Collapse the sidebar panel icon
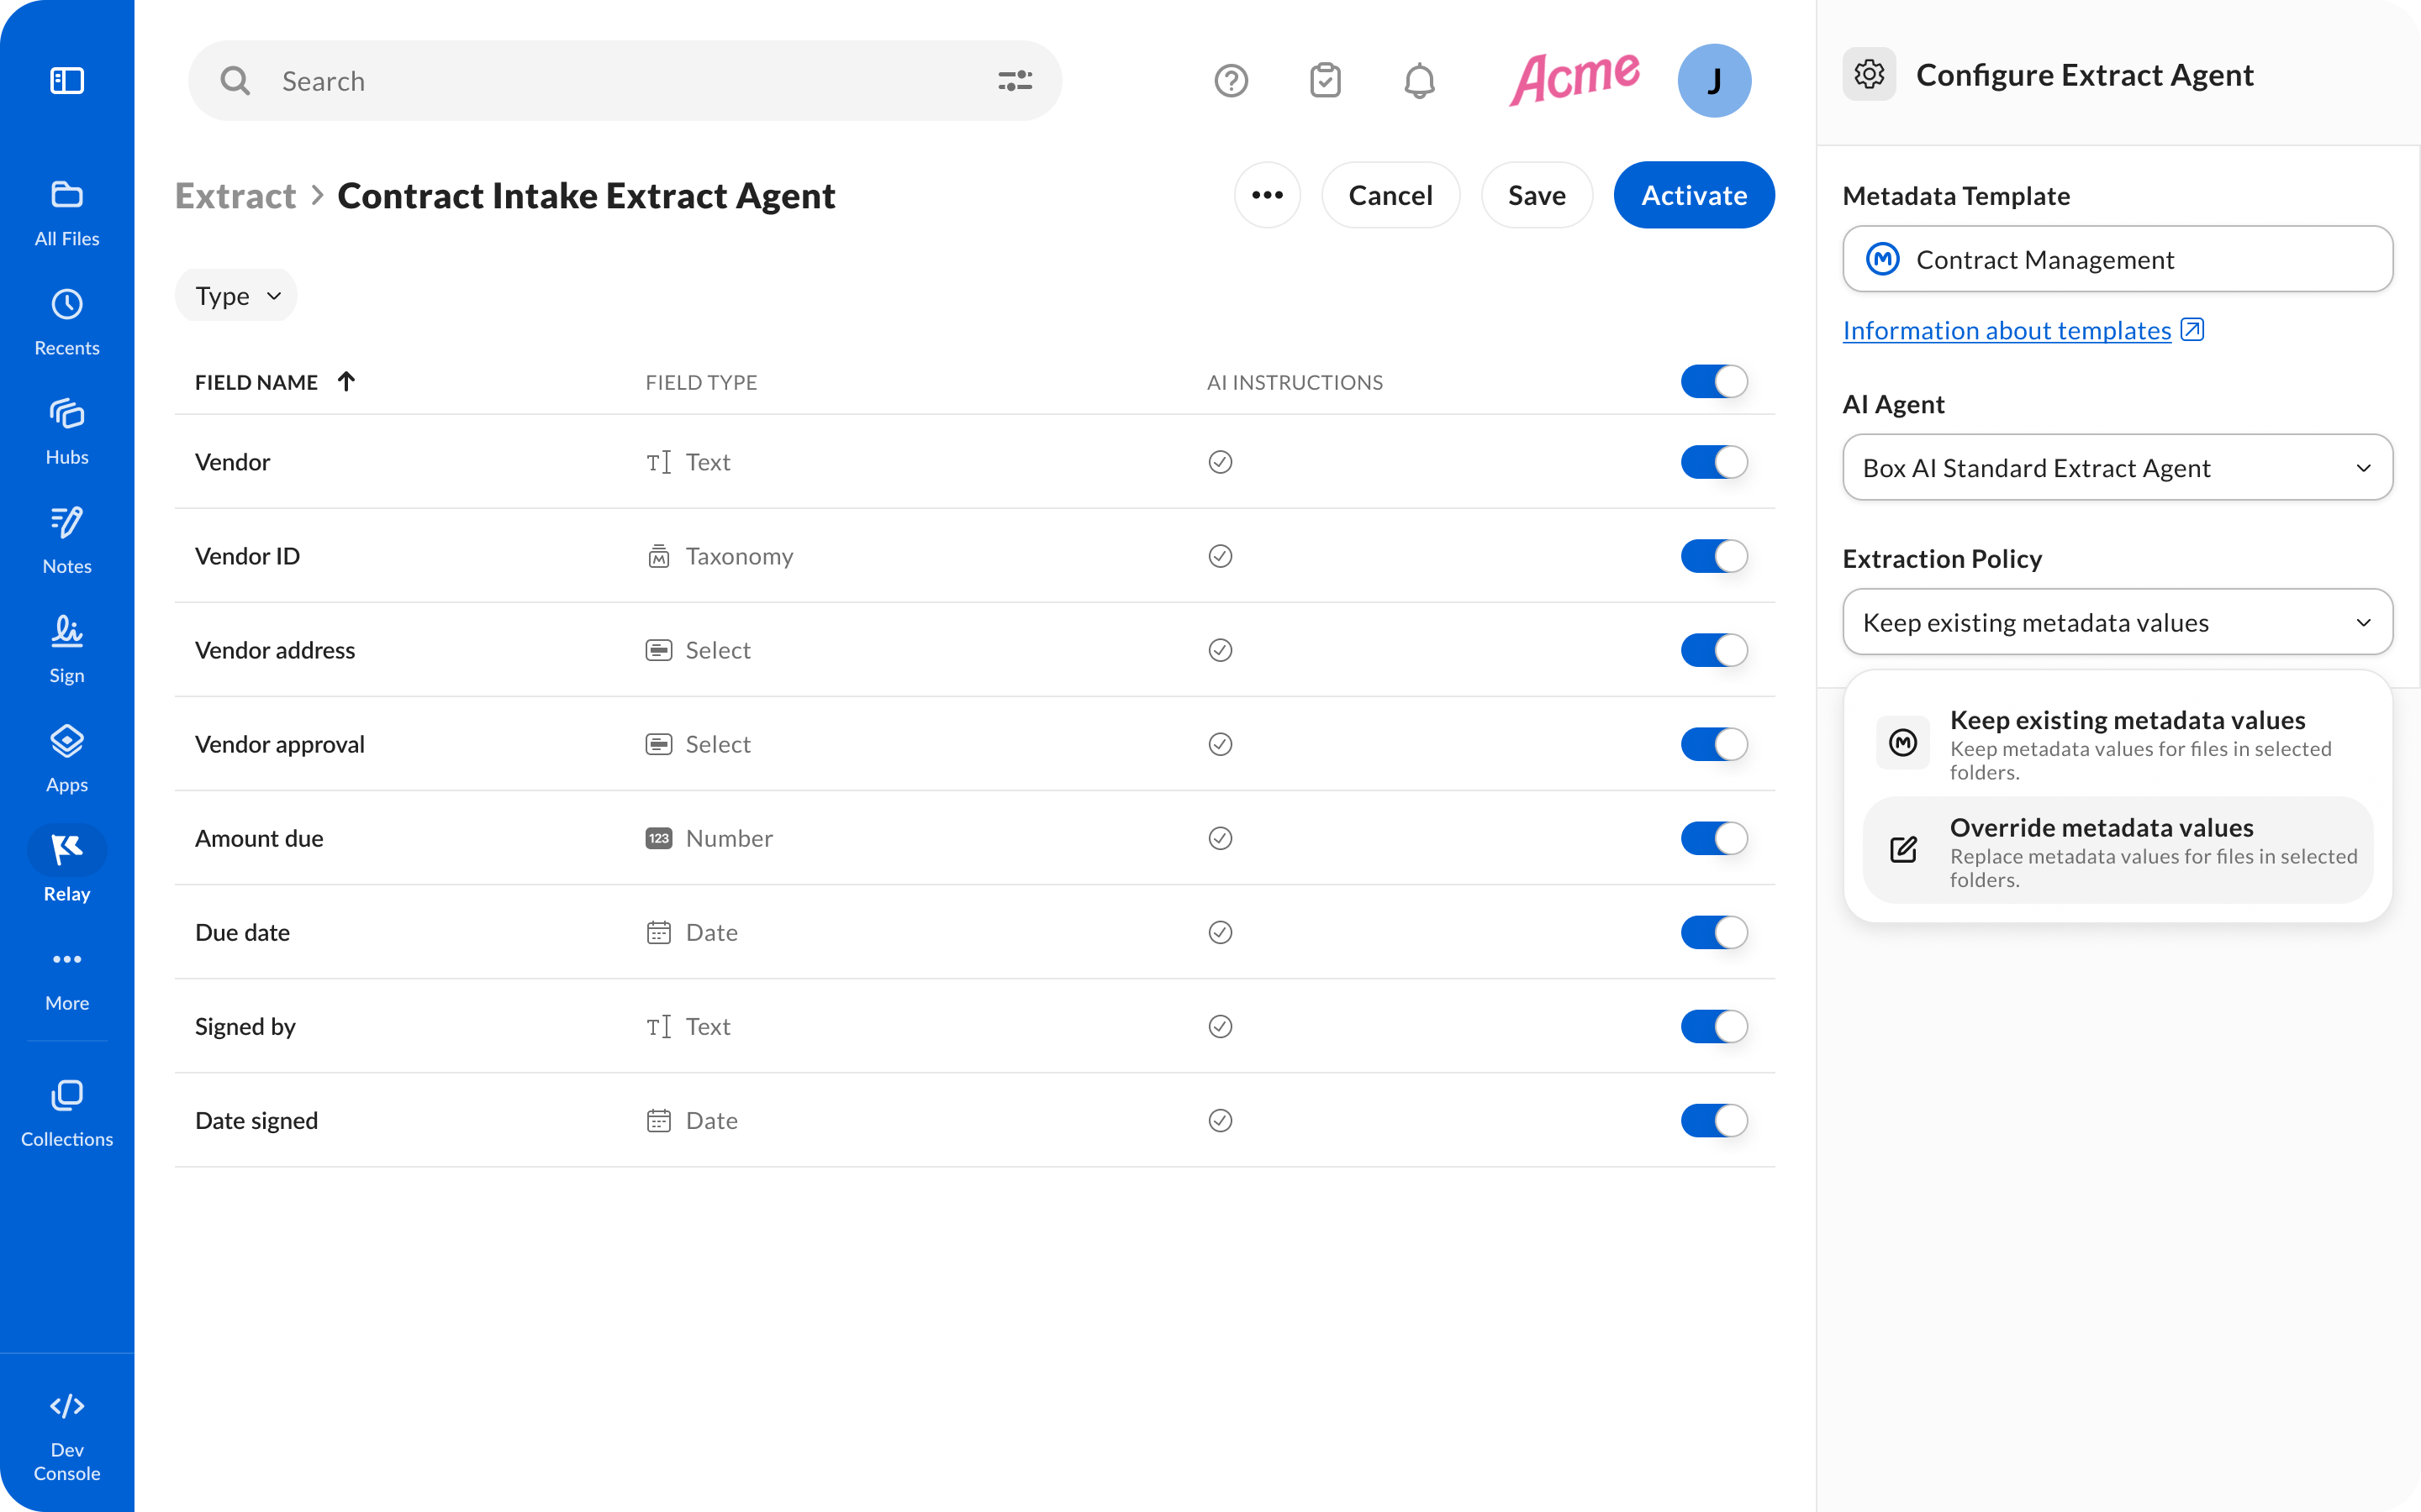The image size is (2421, 1512). (x=67, y=80)
